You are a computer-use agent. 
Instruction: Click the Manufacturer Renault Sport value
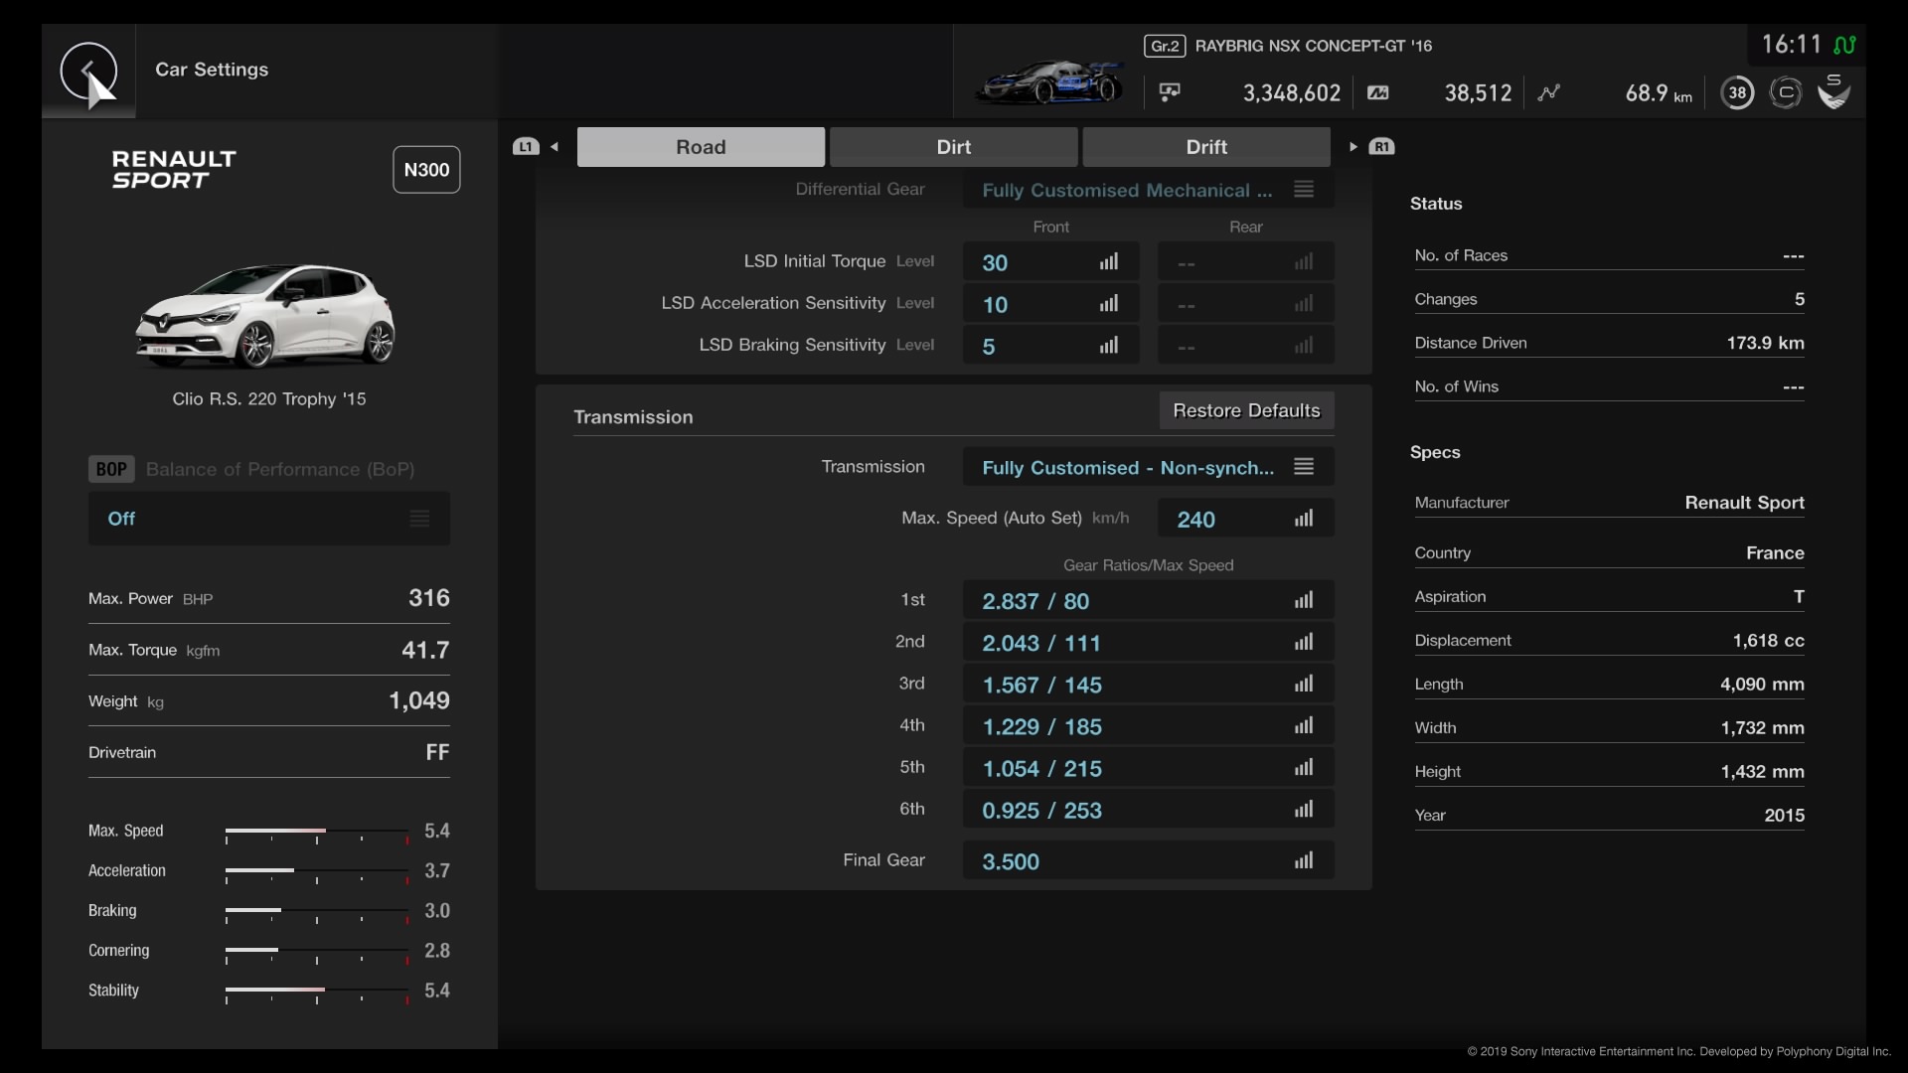pos(1744,503)
